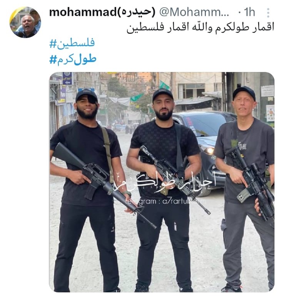The image size is (284, 296).
Task: Open the attached photo in full view
Action: click(162, 182)
